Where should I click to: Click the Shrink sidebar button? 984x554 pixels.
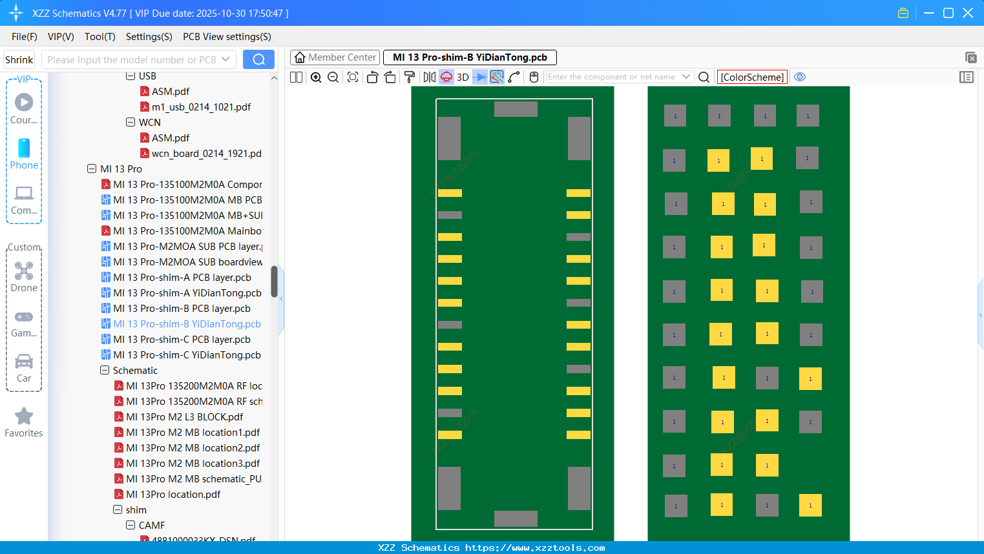pyautogui.click(x=19, y=59)
